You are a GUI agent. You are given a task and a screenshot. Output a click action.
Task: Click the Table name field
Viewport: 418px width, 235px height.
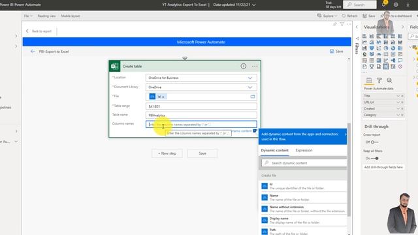click(x=201, y=116)
